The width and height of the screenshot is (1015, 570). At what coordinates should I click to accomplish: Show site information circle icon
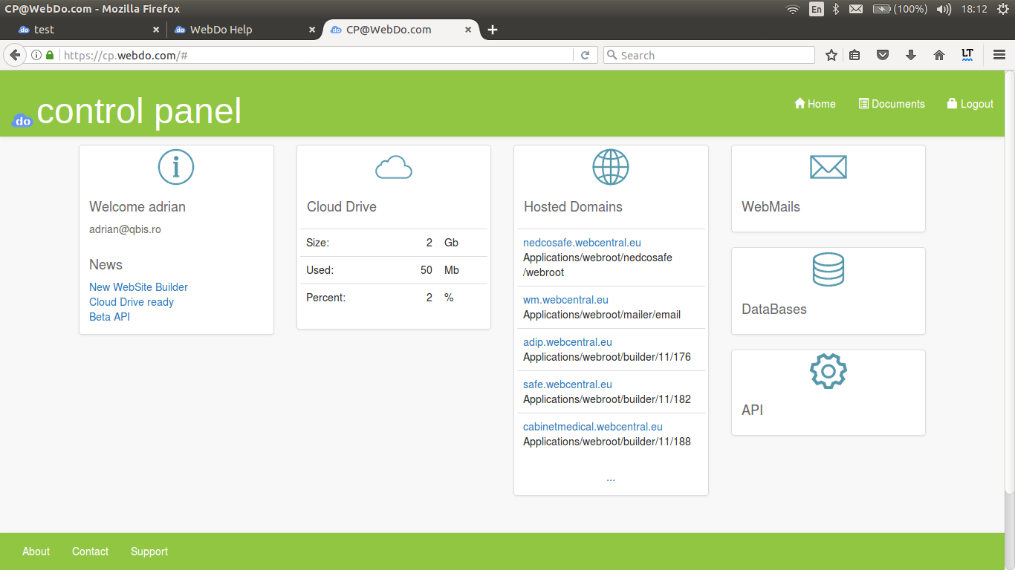[x=36, y=55]
